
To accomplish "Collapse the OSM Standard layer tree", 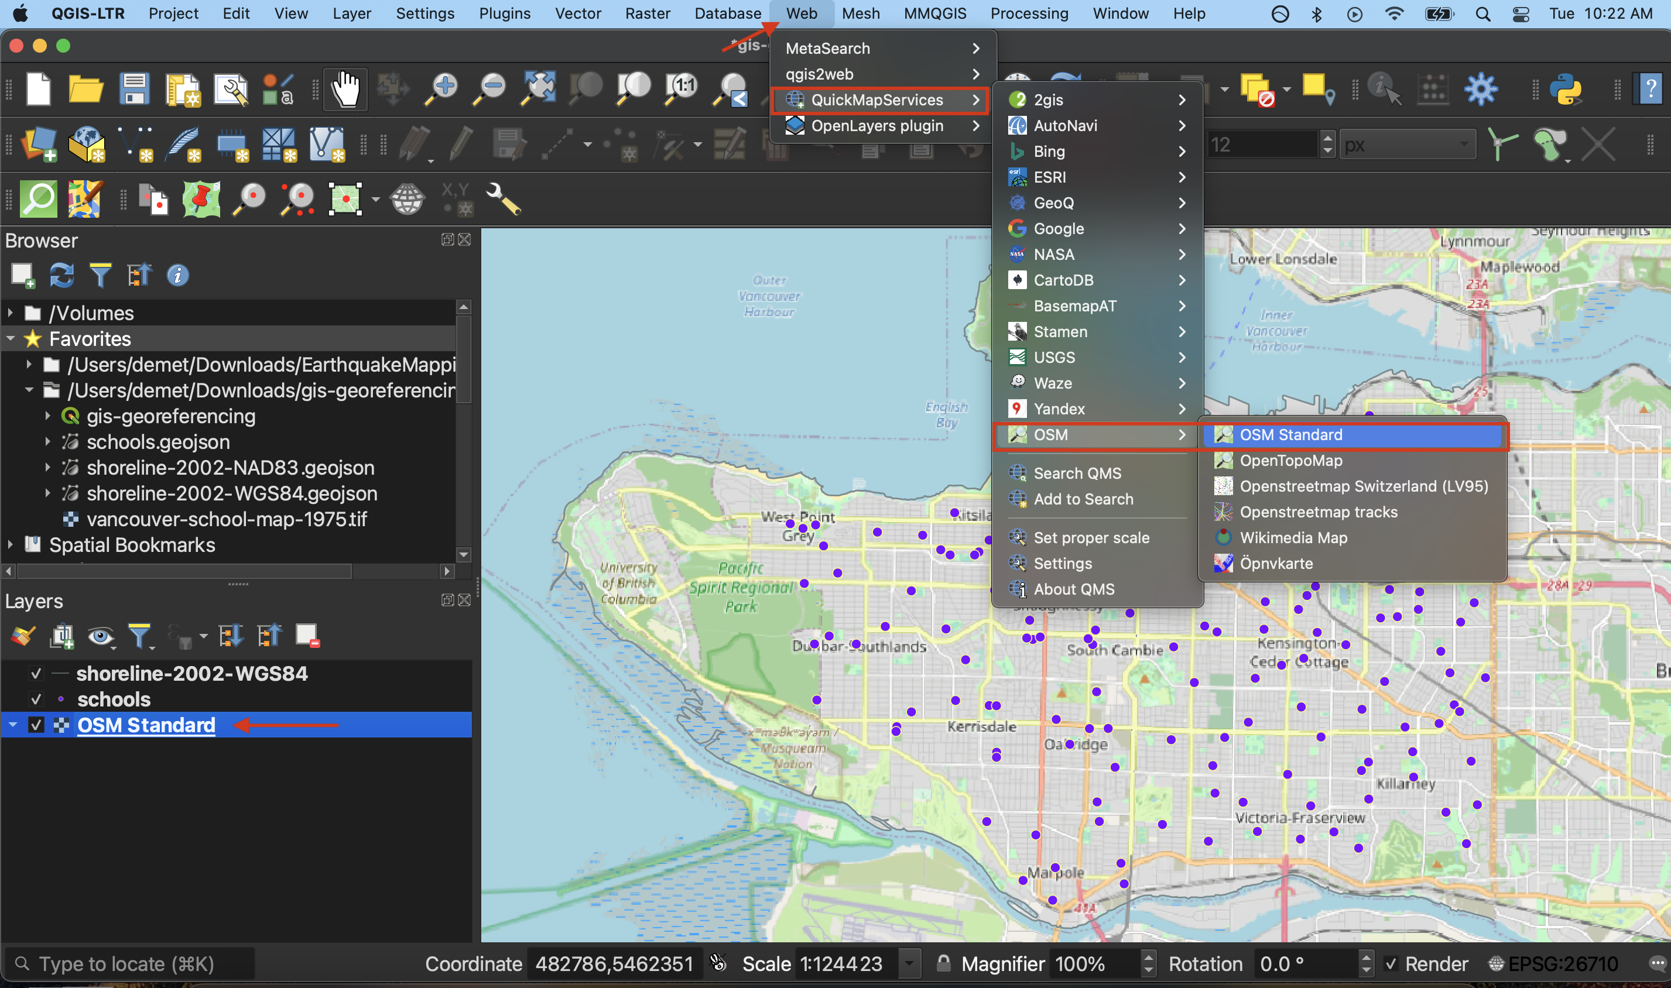I will [12, 725].
